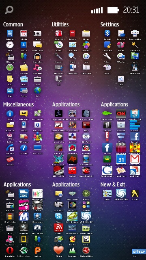146x260 pixels.
Task: Open the Web globe icon in Common
Action: tap(38, 90)
